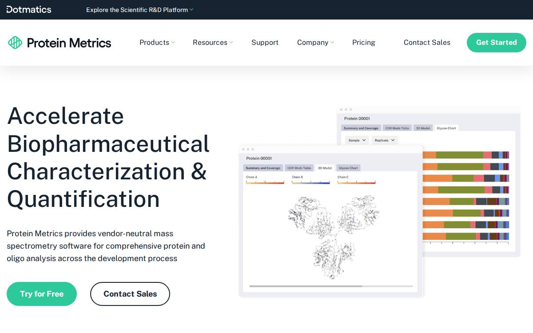The image size is (533, 333).
Task: Select Summary and Coverage tab in front mockup
Action: (263, 168)
